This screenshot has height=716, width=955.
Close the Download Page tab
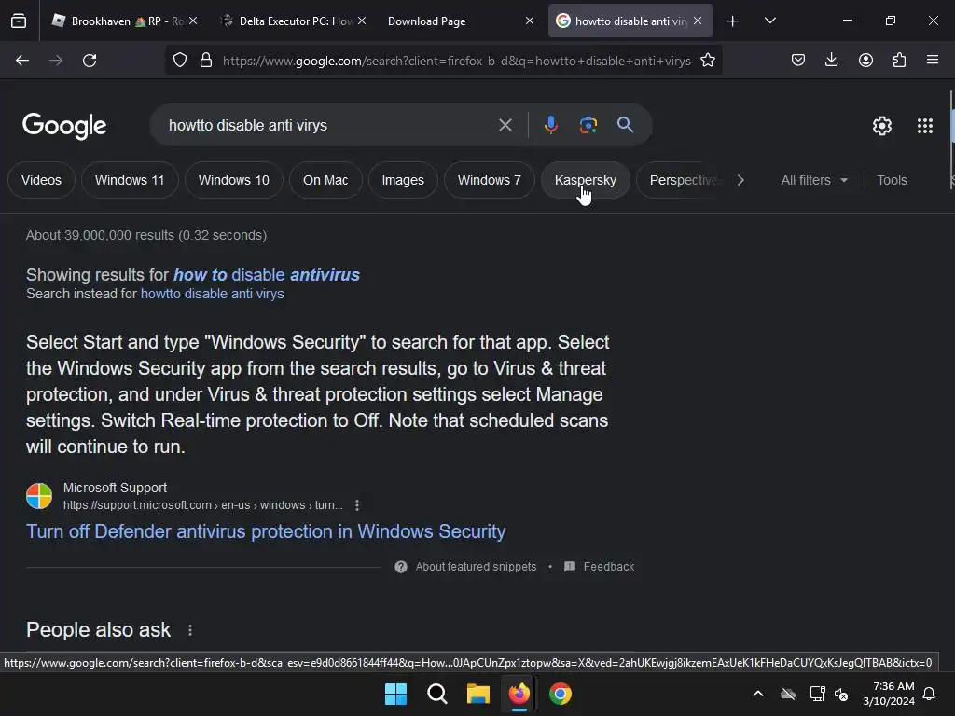point(530,21)
